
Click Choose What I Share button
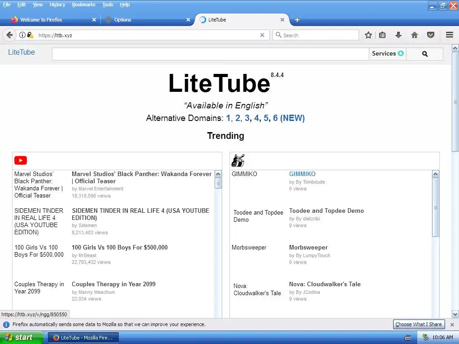coord(418,324)
